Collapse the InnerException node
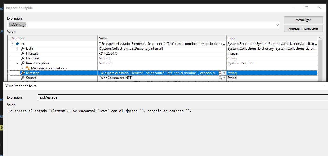 click(x=18, y=63)
